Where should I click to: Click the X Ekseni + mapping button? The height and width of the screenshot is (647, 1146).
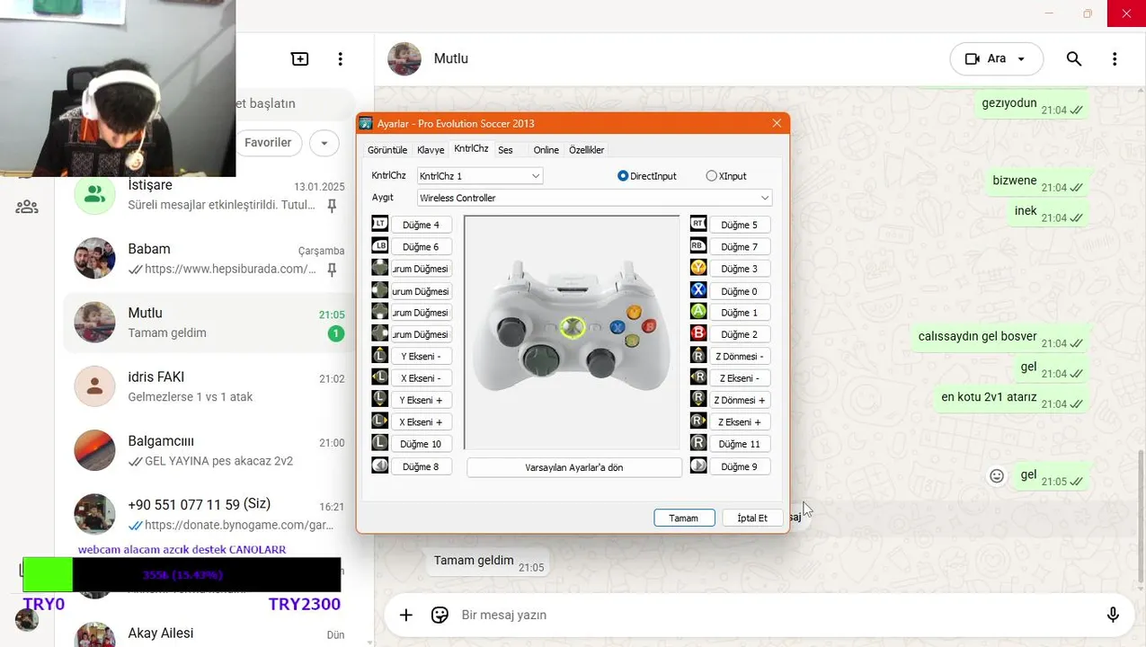pyautogui.click(x=421, y=421)
